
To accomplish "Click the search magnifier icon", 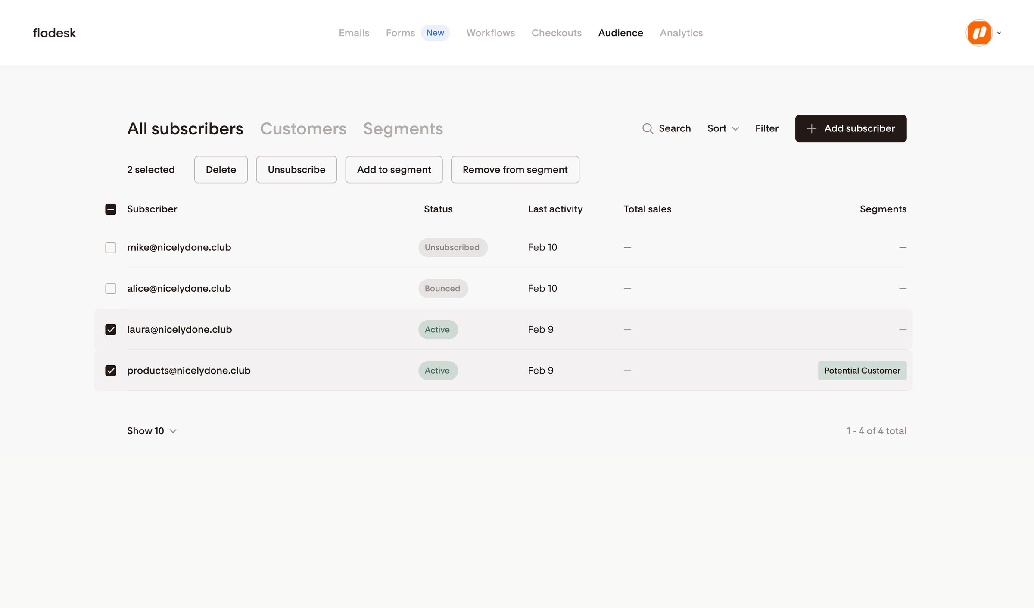I will tap(647, 128).
